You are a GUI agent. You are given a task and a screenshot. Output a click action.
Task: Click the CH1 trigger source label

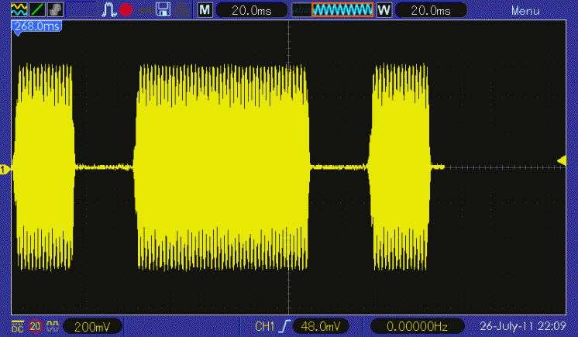pyautogui.click(x=265, y=326)
